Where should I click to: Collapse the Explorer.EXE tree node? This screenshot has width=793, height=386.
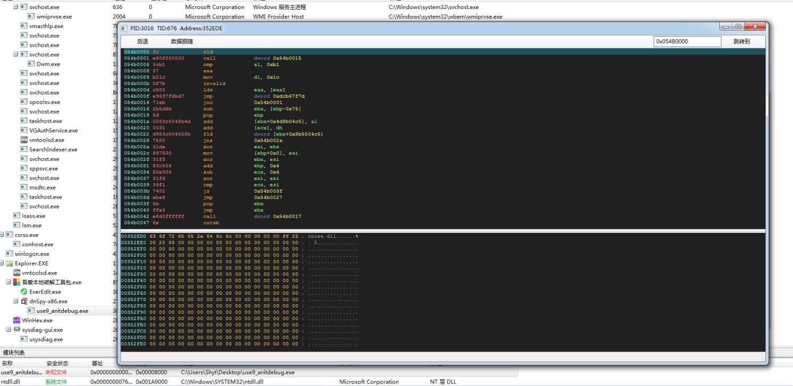point(2,263)
